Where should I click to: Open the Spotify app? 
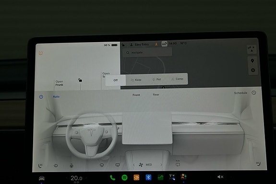pos(125,178)
